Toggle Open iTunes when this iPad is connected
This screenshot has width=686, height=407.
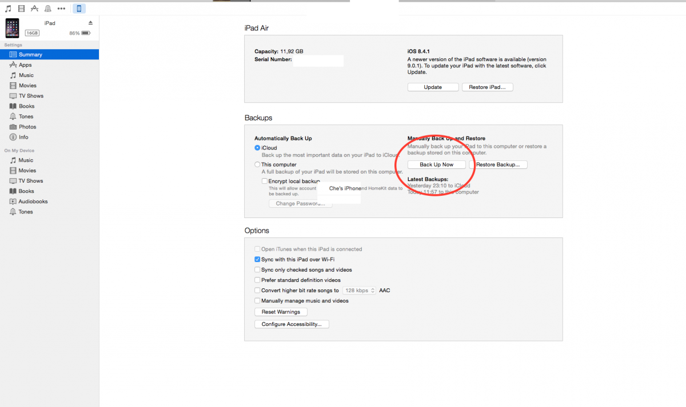(257, 249)
